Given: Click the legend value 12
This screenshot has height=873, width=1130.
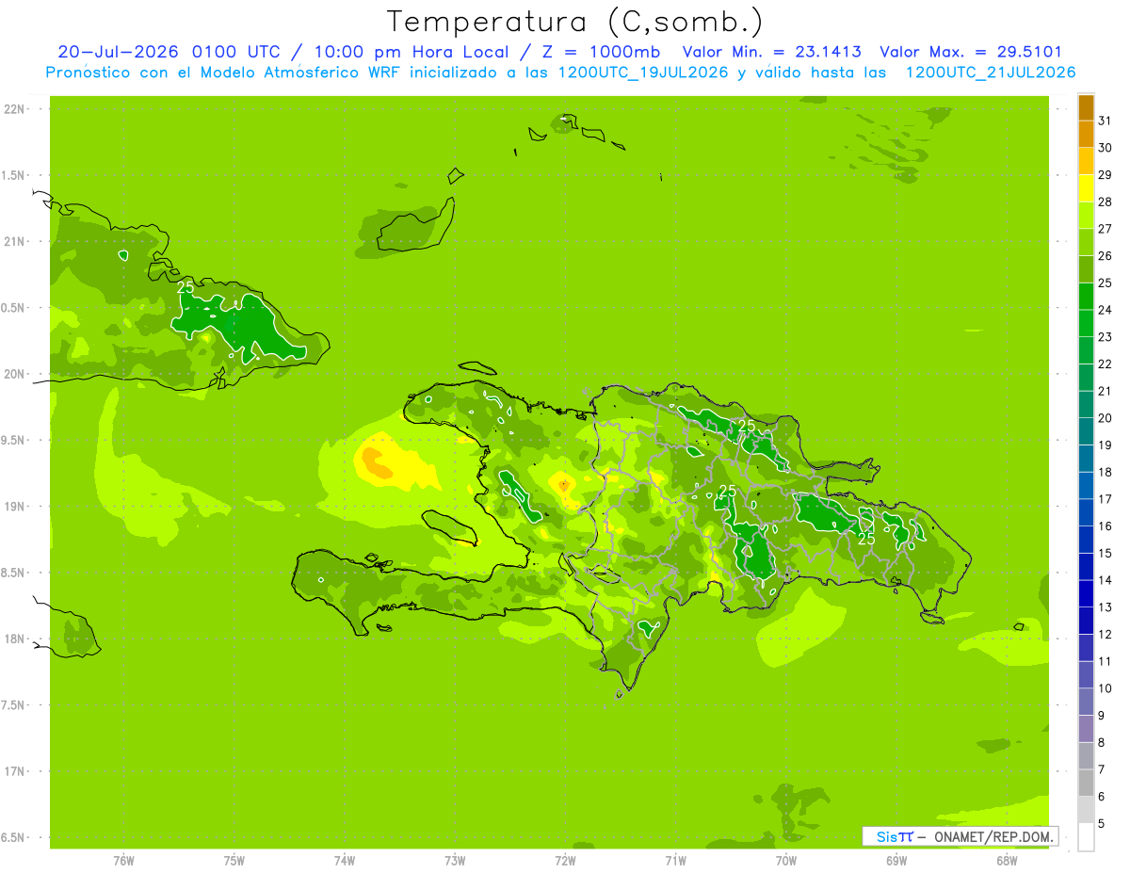Looking at the screenshot, I should [x=1105, y=634].
